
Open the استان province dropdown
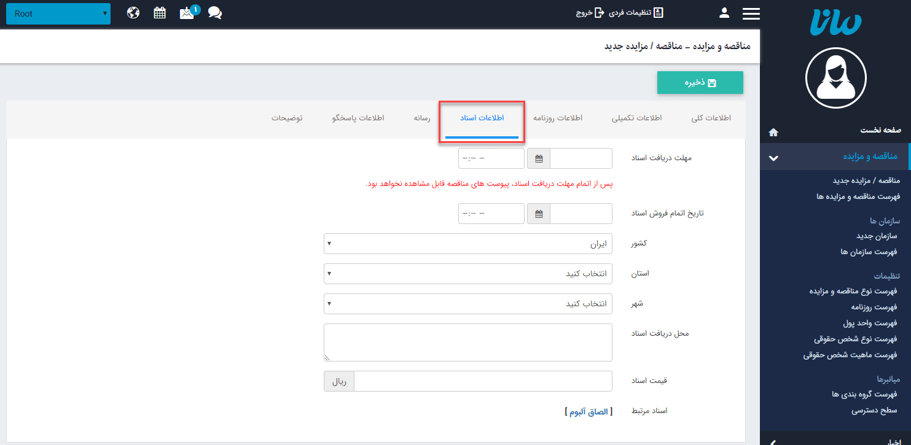(x=468, y=273)
